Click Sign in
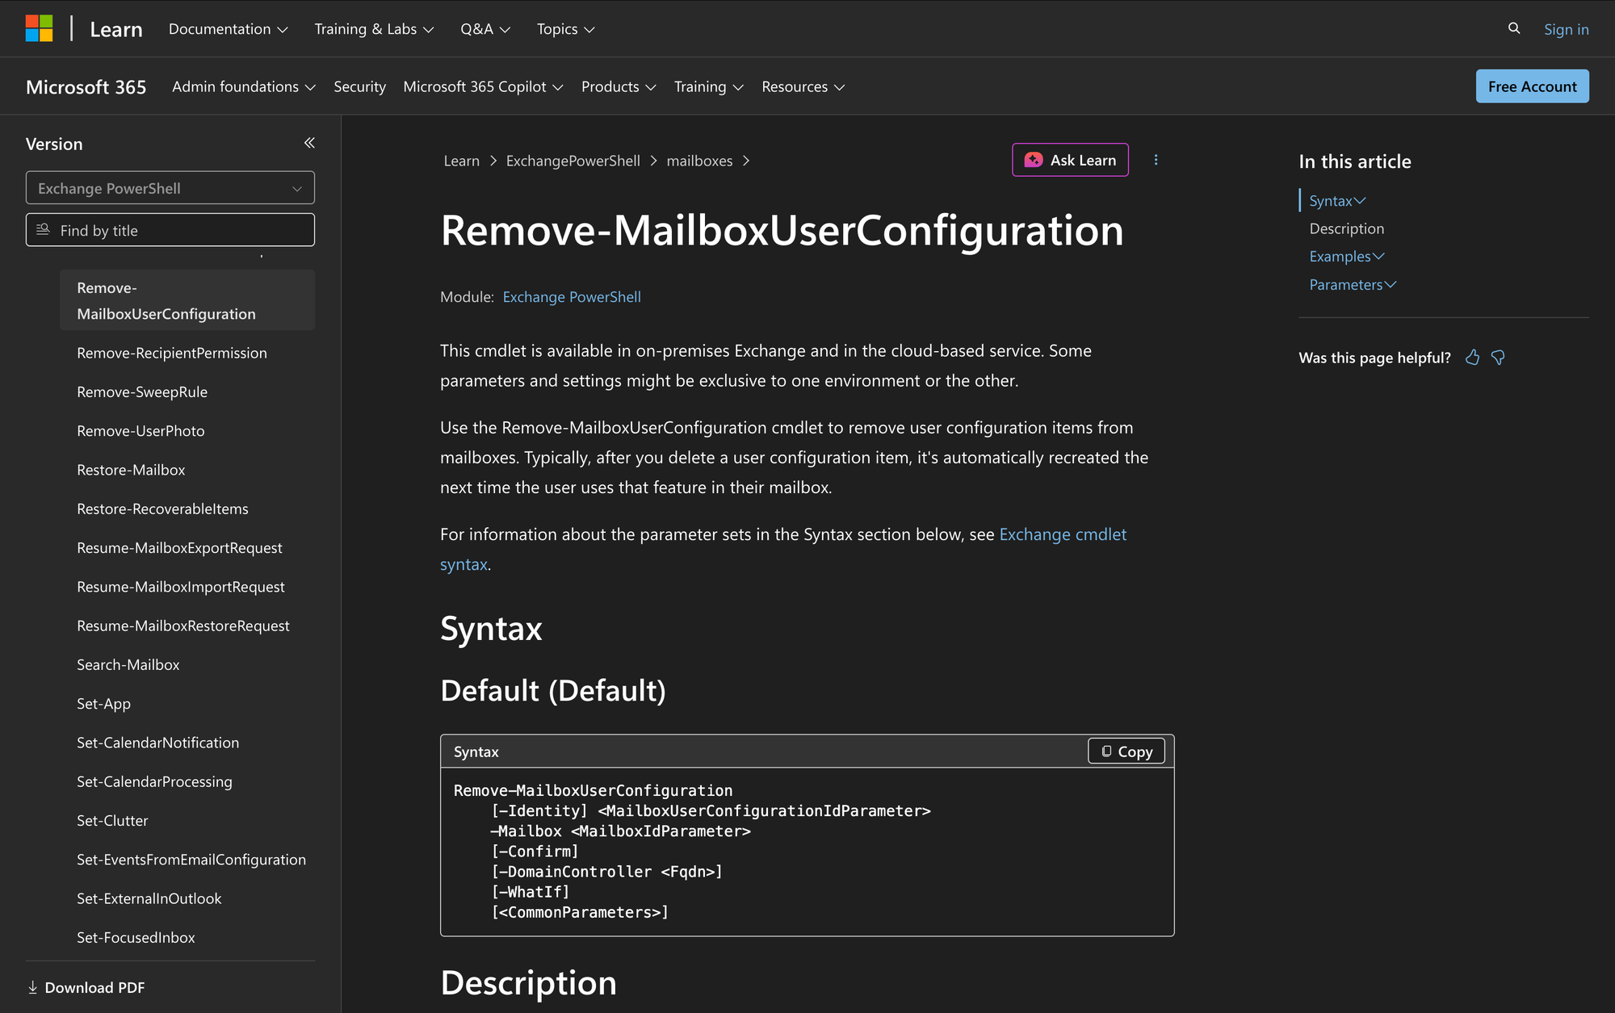Viewport: 1615px width, 1013px height. [x=1566, y=29]
